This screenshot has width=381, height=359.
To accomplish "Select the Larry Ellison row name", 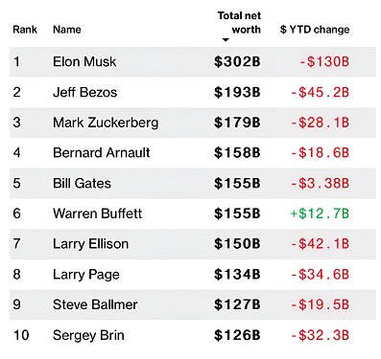I will pyautogui.click(x=90, y=244).
